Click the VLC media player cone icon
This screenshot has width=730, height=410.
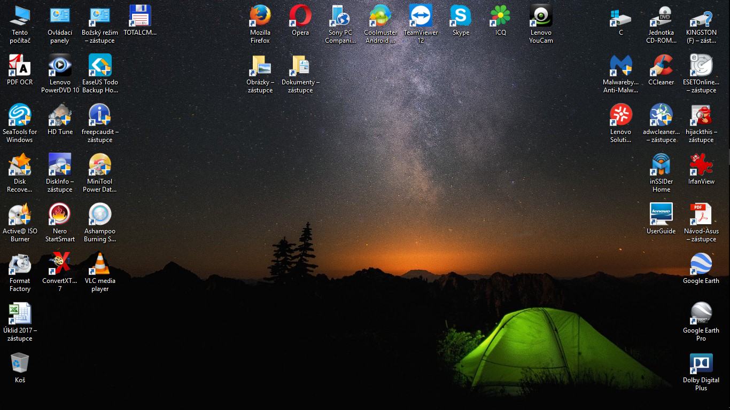coord(100,264)
